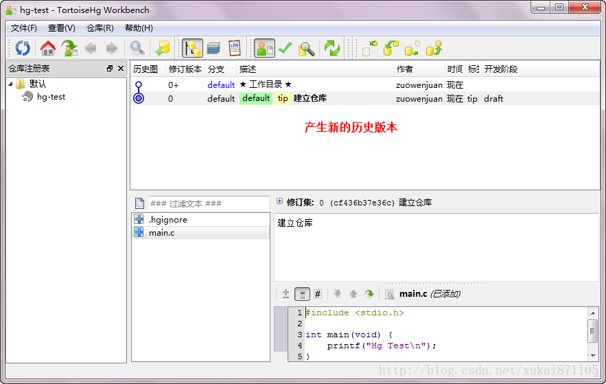606x384 pixels.
Task: Open the go-to-revision green arrow icon
Action: pyautogui.click(x=69, y=48)
